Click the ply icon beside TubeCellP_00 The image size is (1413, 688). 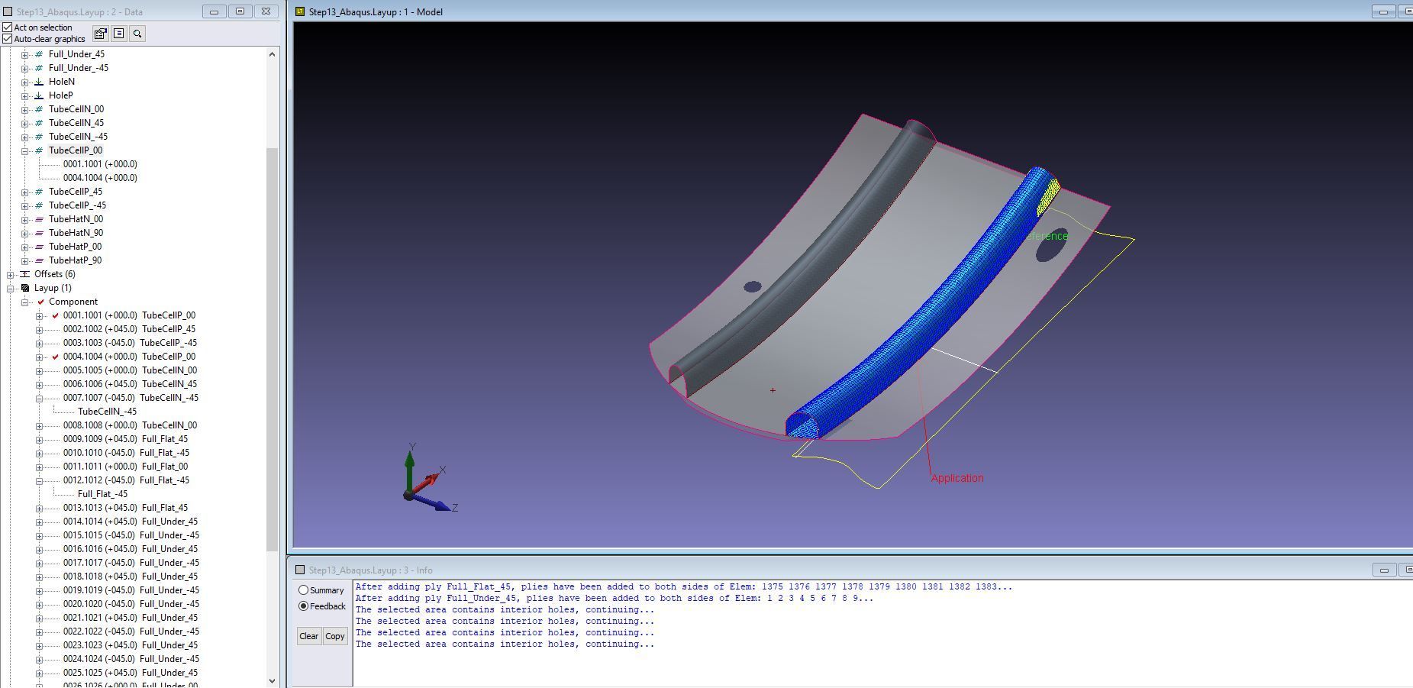39,150
